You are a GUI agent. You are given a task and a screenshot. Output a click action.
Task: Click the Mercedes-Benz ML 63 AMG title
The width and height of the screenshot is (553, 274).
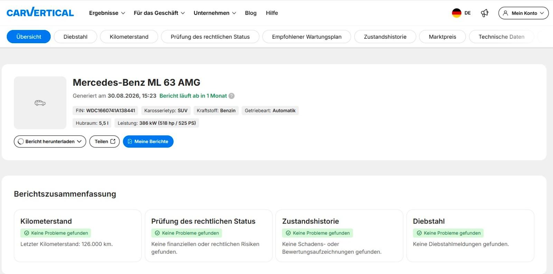(x=137, y=83)
